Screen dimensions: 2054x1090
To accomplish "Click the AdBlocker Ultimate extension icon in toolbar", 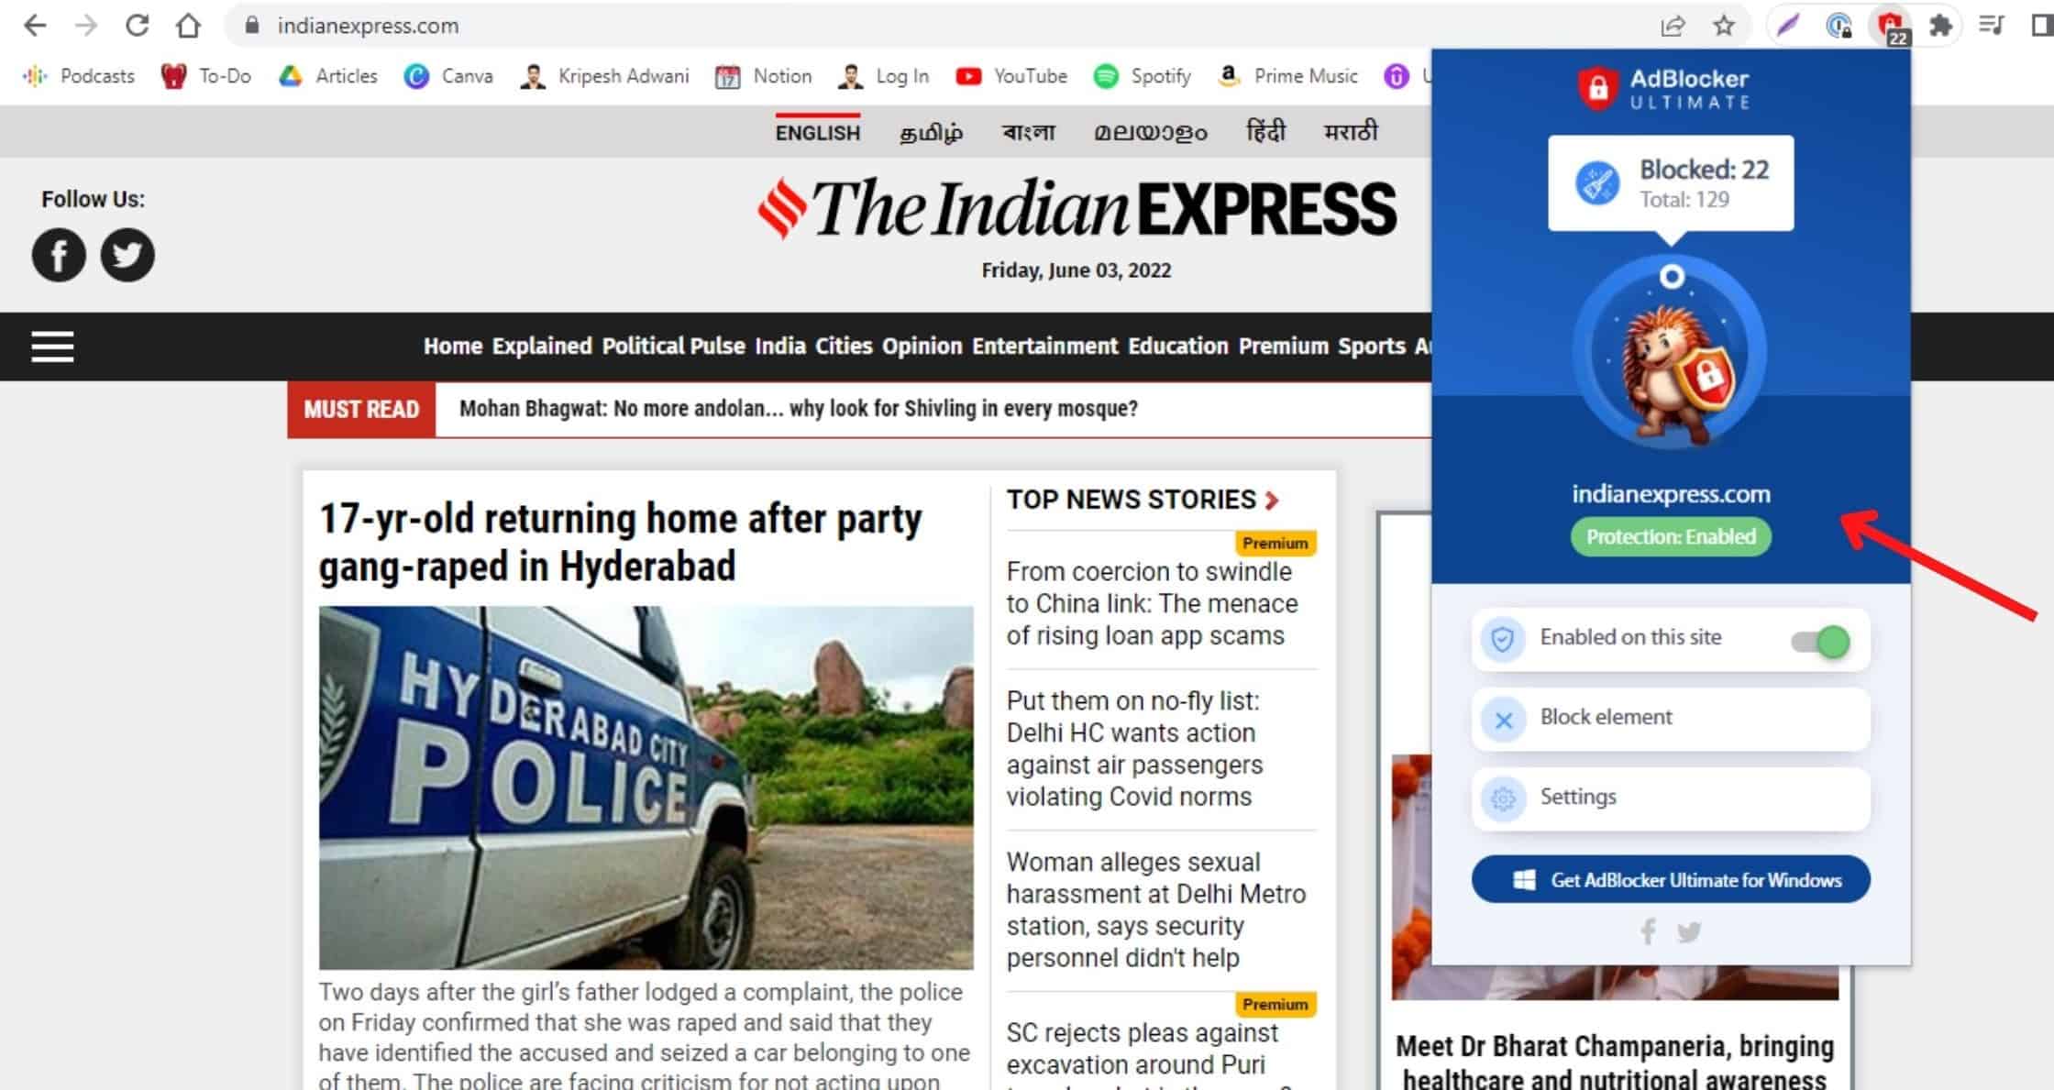I will coord(1891,26).
